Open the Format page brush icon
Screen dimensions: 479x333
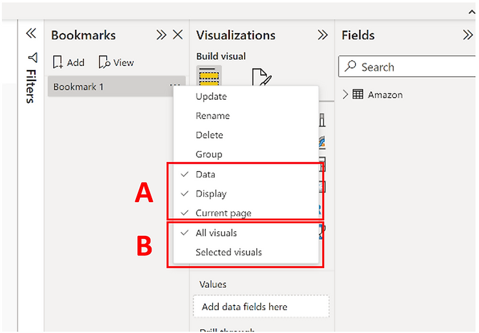click(x=262, y=77)
